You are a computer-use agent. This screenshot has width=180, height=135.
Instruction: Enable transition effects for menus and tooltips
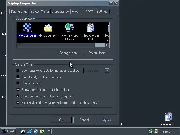point(18,70)
